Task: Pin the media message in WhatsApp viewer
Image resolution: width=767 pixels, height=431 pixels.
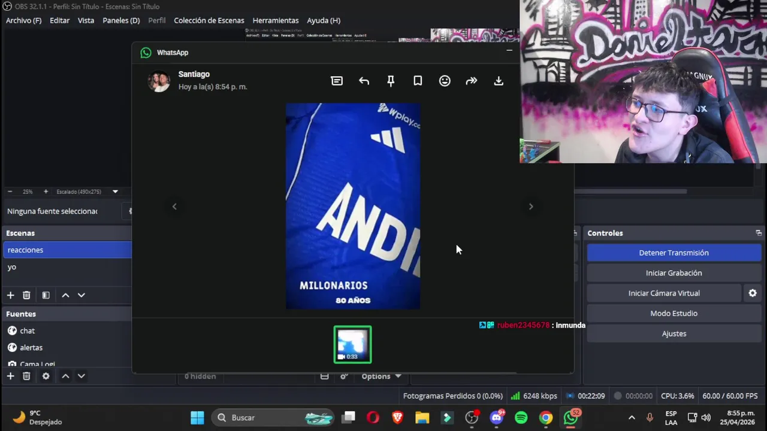Action: (391, 81)
